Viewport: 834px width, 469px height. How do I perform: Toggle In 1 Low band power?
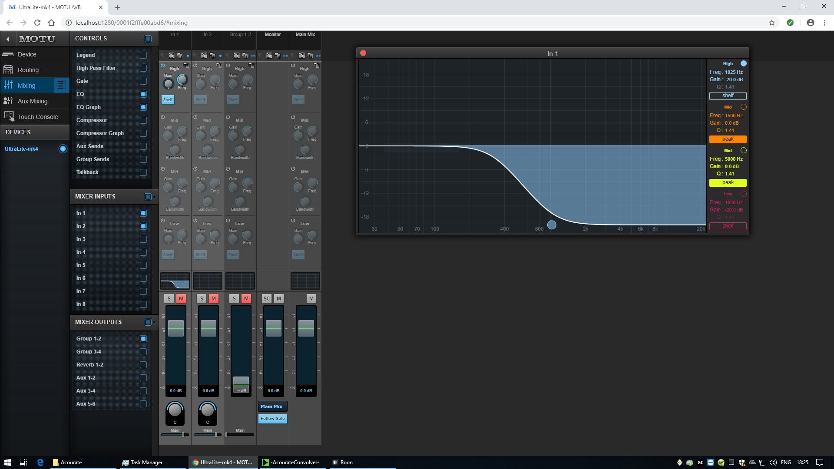[163, 221]
